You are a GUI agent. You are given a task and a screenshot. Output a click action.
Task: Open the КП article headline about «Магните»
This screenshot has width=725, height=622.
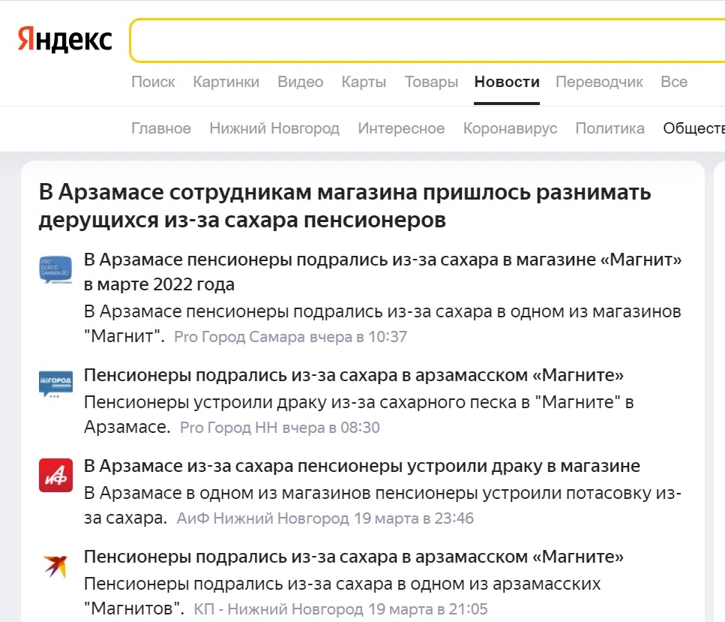(354, 556)
